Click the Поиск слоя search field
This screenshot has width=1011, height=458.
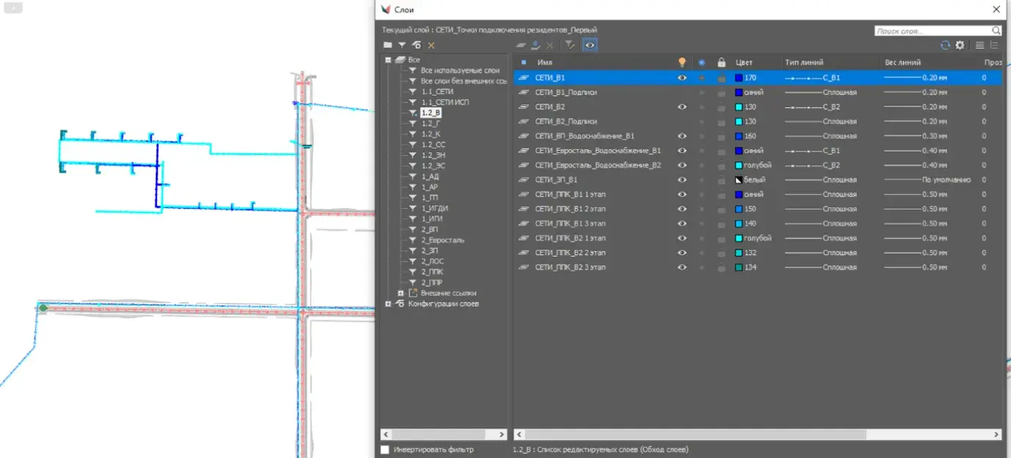[x=933, y=31]
